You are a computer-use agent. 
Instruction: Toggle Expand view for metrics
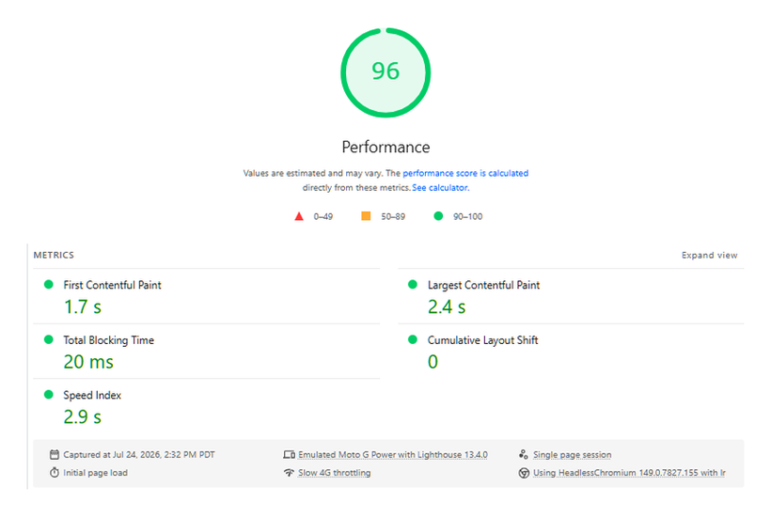pyautogui.click(x=709, y=255)
